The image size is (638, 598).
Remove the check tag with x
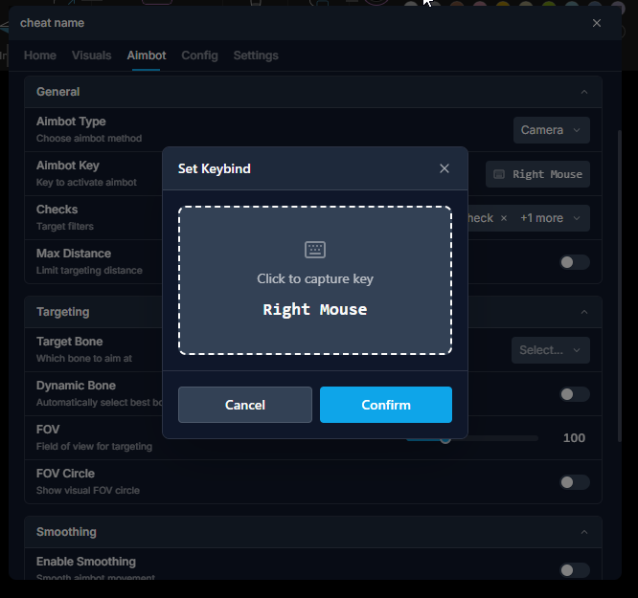pyautogui.click(x=504, y=218)
